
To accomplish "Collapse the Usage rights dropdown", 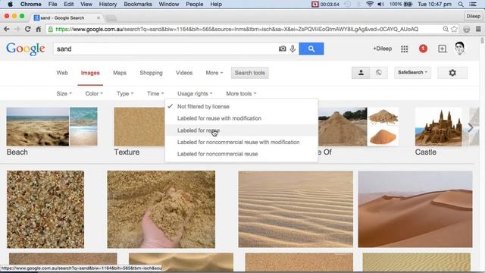I will coord(195,93).
